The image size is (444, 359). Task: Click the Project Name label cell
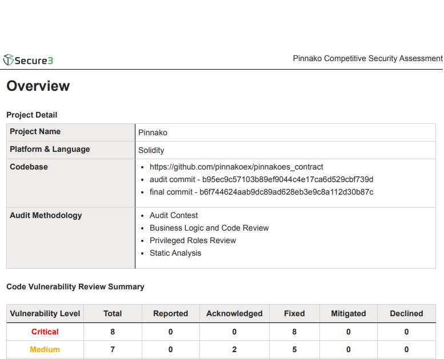click(35, 132)
